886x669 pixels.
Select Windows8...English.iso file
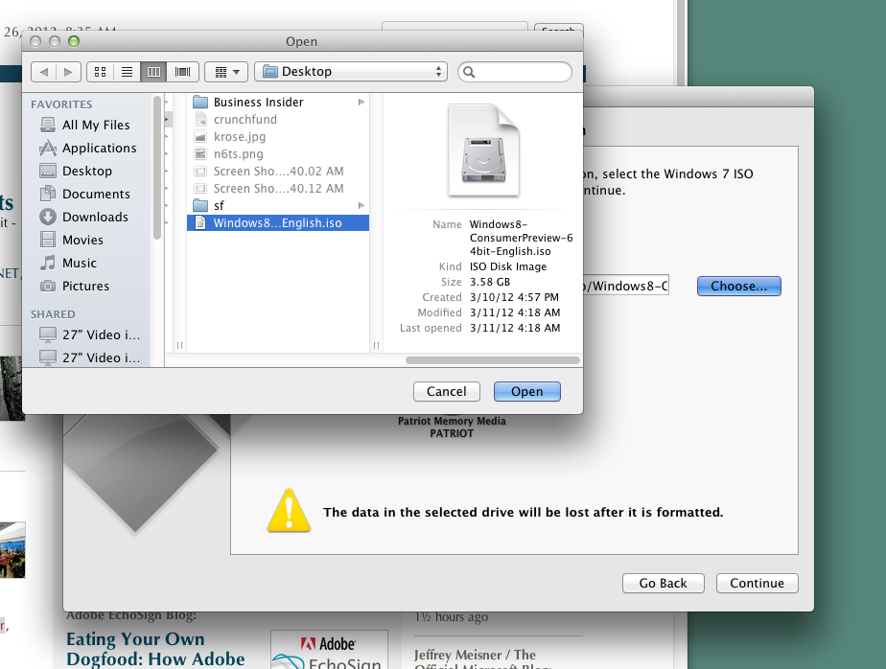(x=277, y=223)
